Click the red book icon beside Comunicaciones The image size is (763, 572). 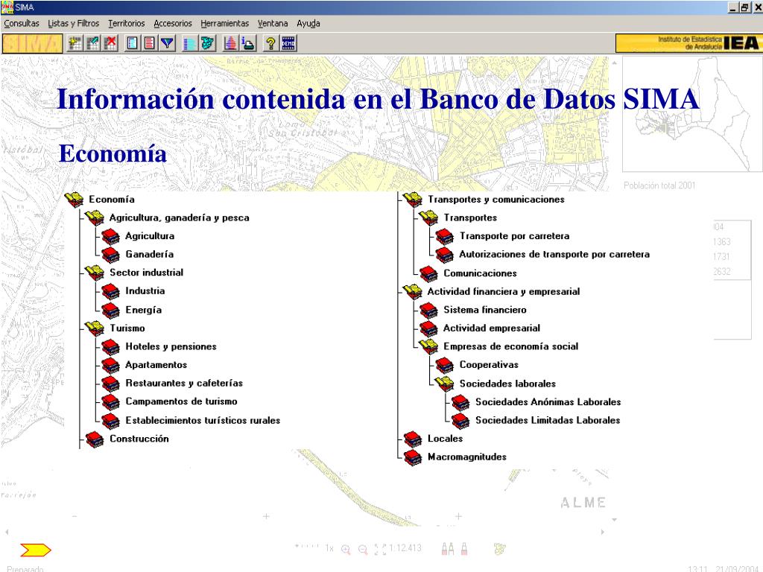(428, 273)
